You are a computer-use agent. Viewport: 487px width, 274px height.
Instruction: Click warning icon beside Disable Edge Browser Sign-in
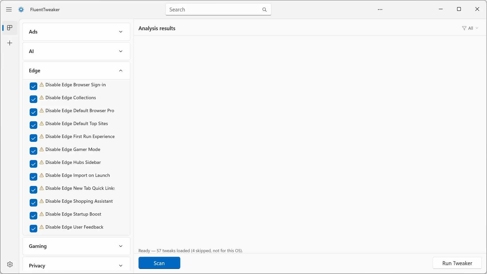coord(42,85)
